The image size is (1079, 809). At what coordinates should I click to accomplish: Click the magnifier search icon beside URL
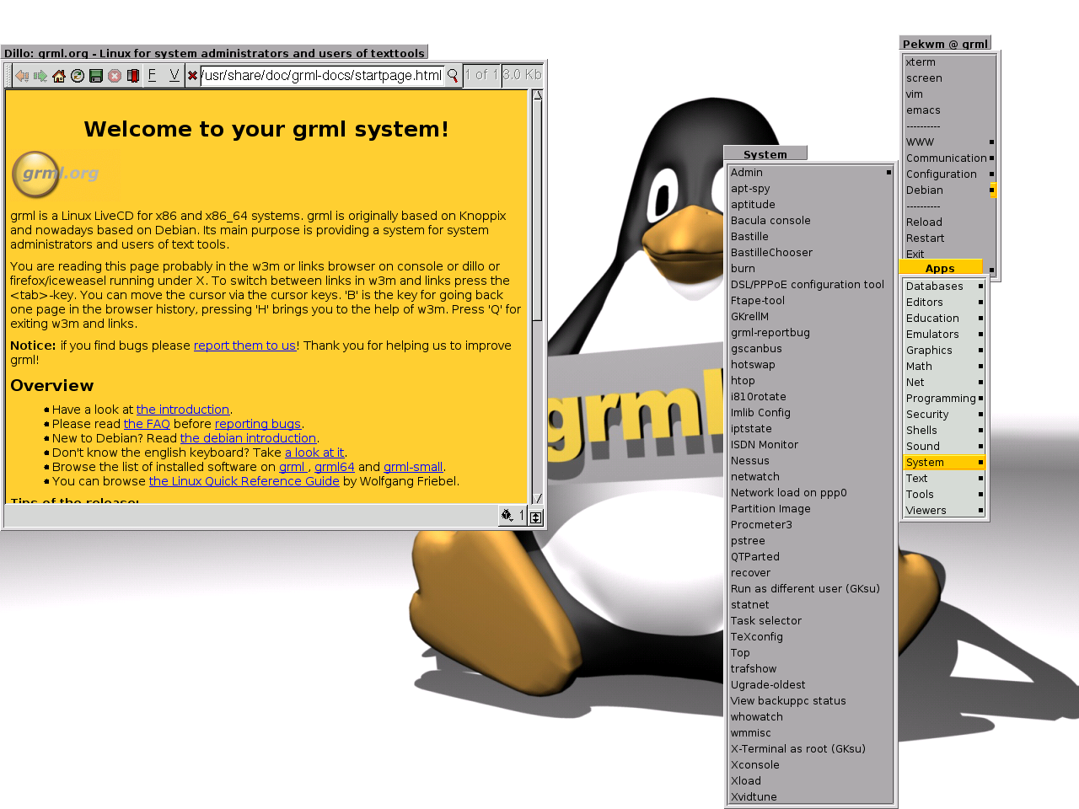pyautogui.click(x=453, y=76)
